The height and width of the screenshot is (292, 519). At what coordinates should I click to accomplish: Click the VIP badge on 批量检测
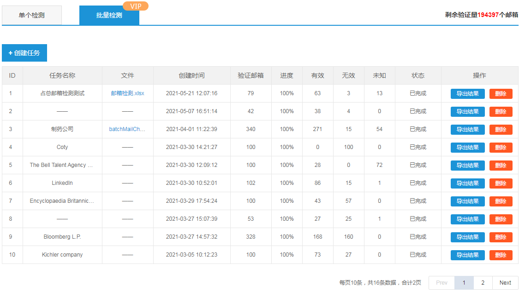click(136, 6)
